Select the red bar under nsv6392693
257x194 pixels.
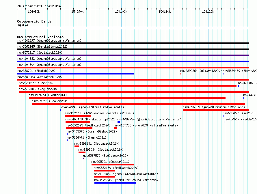[79, 128]
